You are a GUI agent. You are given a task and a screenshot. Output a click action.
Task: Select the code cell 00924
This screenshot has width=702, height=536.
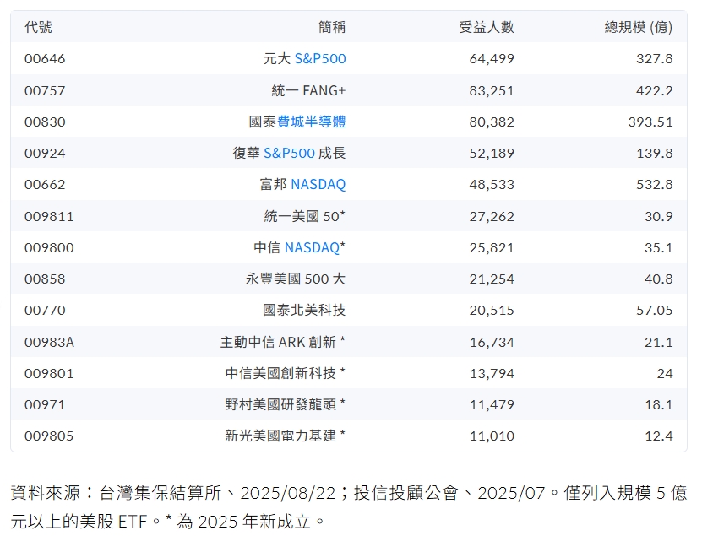click(45, 153)
